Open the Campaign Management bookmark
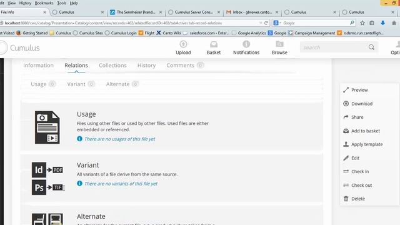This screenshot has width=400, height=225. click(x=312, y=33)
